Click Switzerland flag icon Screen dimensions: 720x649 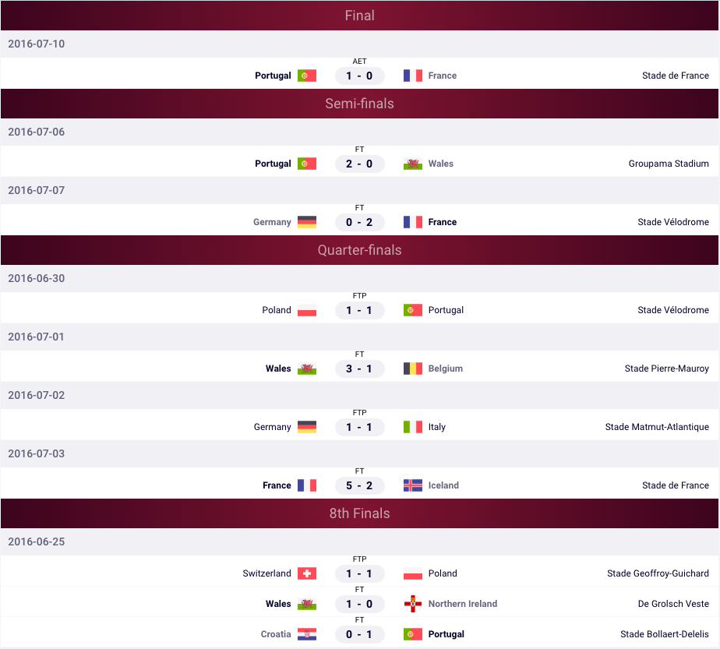(x=307, y=573)
